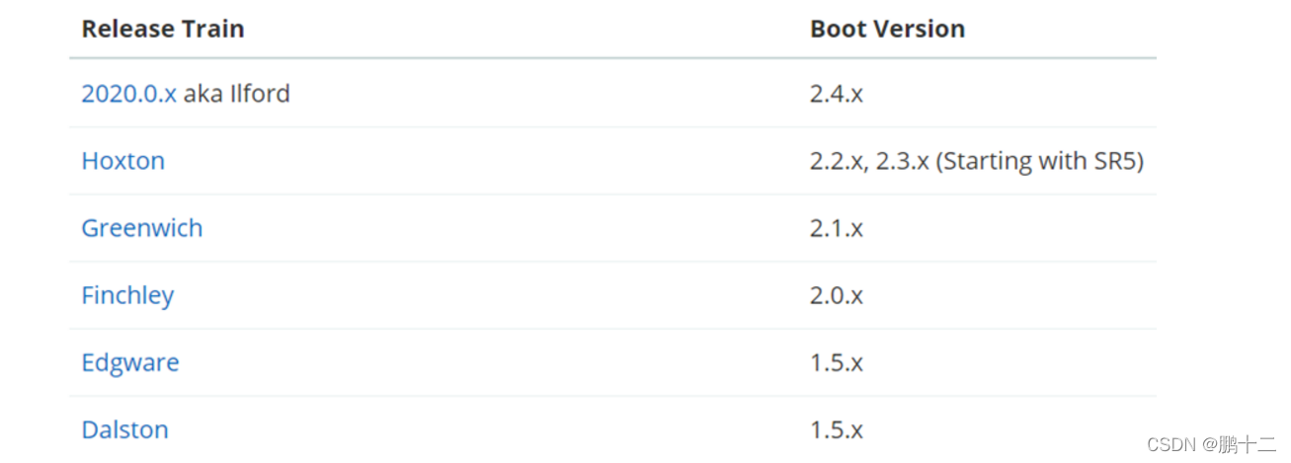Click the @鹏十二 author name watermark
The height and width of the screenshot is (463, 1291).
1239,445
